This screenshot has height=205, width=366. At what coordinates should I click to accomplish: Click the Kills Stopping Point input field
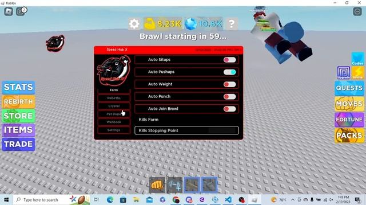click(186, 130)
